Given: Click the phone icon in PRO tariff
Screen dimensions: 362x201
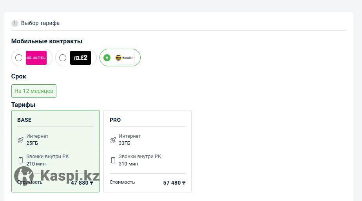Looking at the screenshot, I should click(113, 160).
